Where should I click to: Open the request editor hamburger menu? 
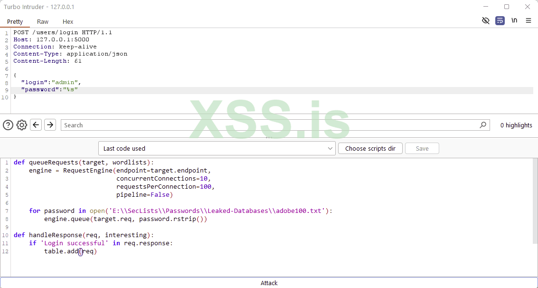[529, 20]
